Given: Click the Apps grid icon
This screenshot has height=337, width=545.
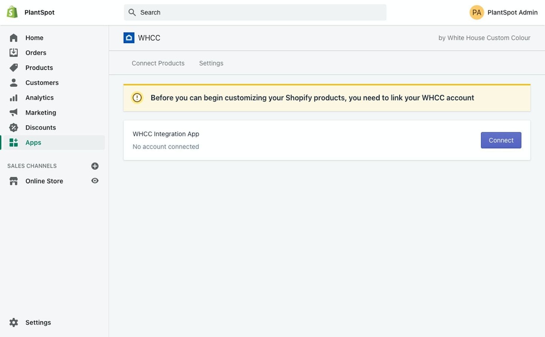Looking at the screenshot, I should pyautogui.click(x=14, y=142).
